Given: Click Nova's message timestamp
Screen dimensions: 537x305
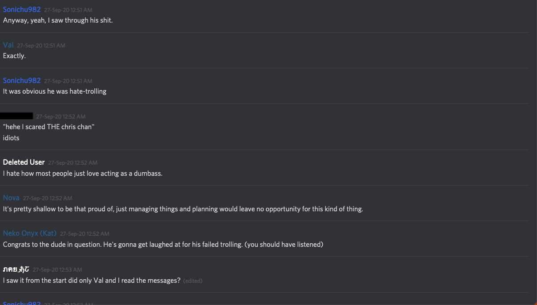Looking at the screenshot, I should 48,198.
